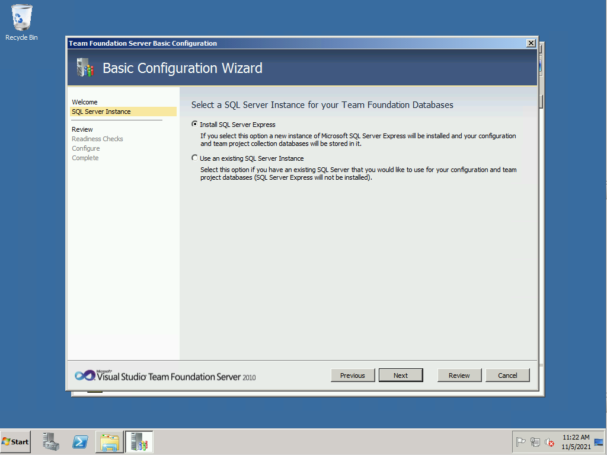
Task: Cancel the configuration wizard
Action: click(x=507, y=375)
